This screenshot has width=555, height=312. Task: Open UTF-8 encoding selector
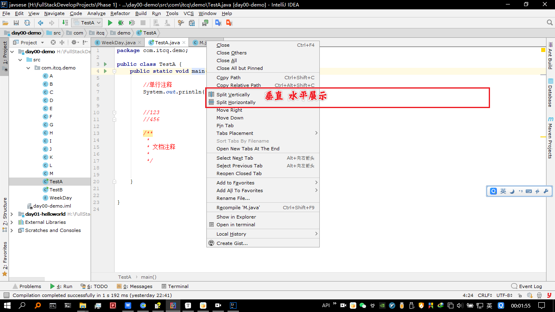click(504, 295)
